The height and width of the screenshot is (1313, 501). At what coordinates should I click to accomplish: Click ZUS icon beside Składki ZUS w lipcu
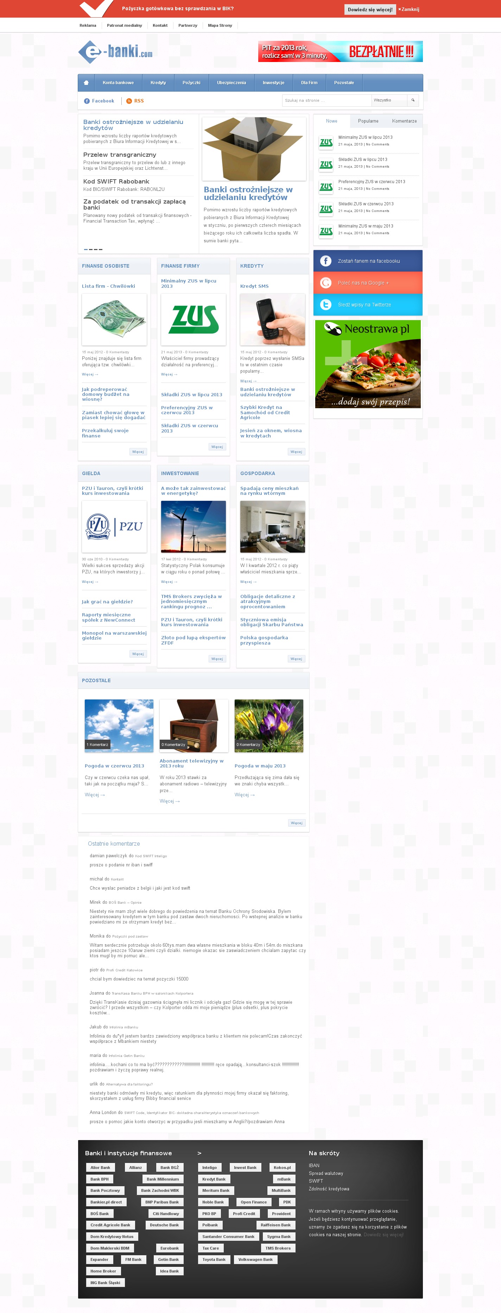coord(326,164)
